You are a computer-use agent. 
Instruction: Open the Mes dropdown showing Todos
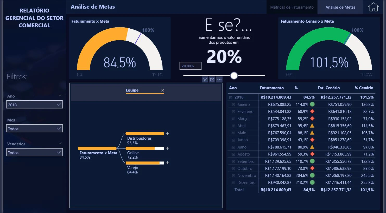pos(34,128)
